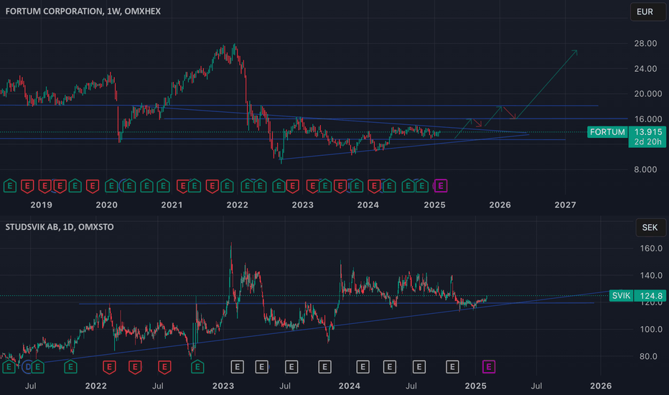Click the SVIK symbol price label

pyautogui.click(x=621, y=295)
